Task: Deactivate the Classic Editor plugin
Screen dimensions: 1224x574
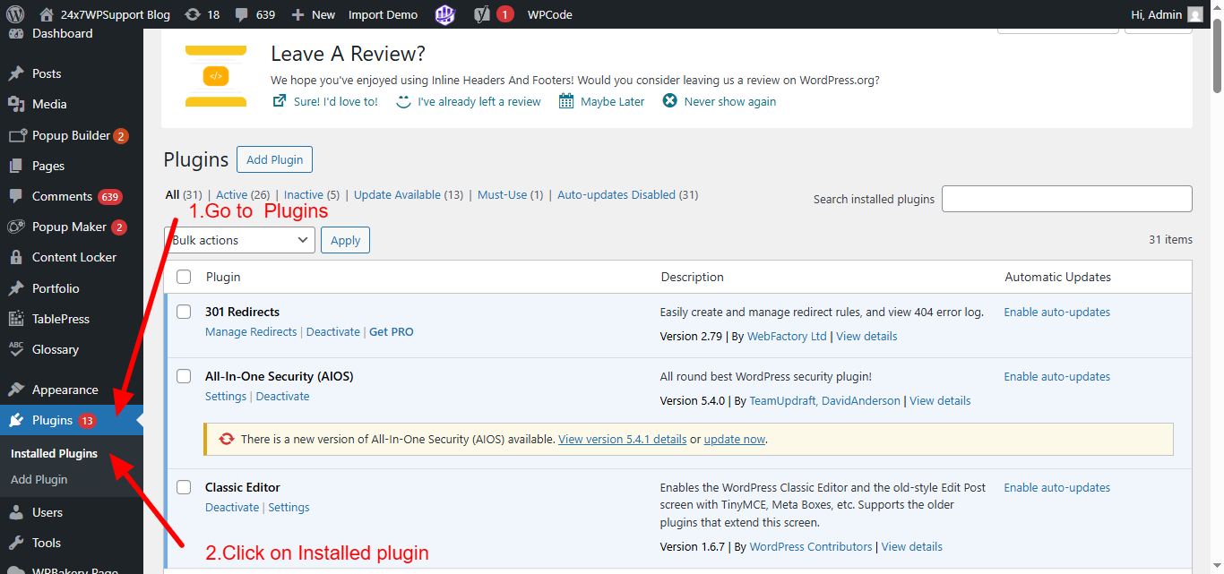Action: [232, 507]
